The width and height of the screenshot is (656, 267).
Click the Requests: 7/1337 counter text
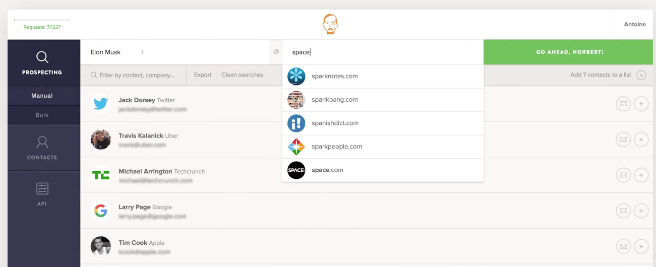(x=42, y=27)
